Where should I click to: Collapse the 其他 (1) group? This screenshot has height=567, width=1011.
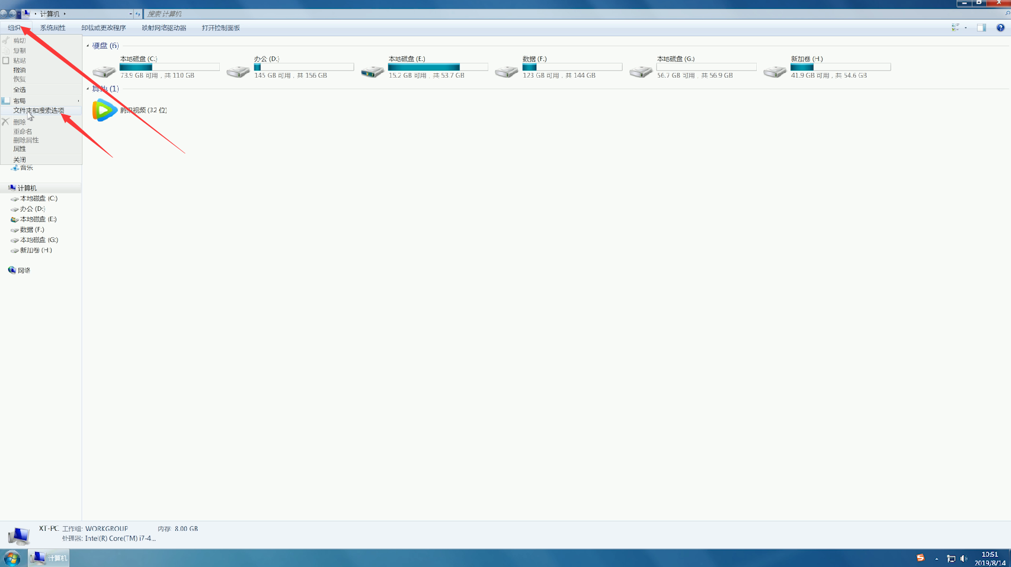click(88, 89)
